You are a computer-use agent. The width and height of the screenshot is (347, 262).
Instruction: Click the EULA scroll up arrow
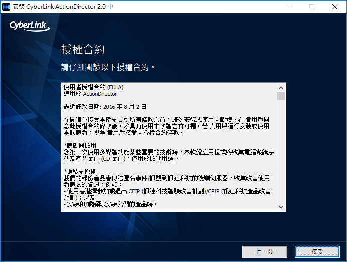(x=281, y=88)
